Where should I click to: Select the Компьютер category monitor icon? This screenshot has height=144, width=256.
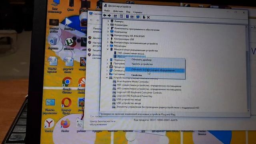click(x=112, y=32)
